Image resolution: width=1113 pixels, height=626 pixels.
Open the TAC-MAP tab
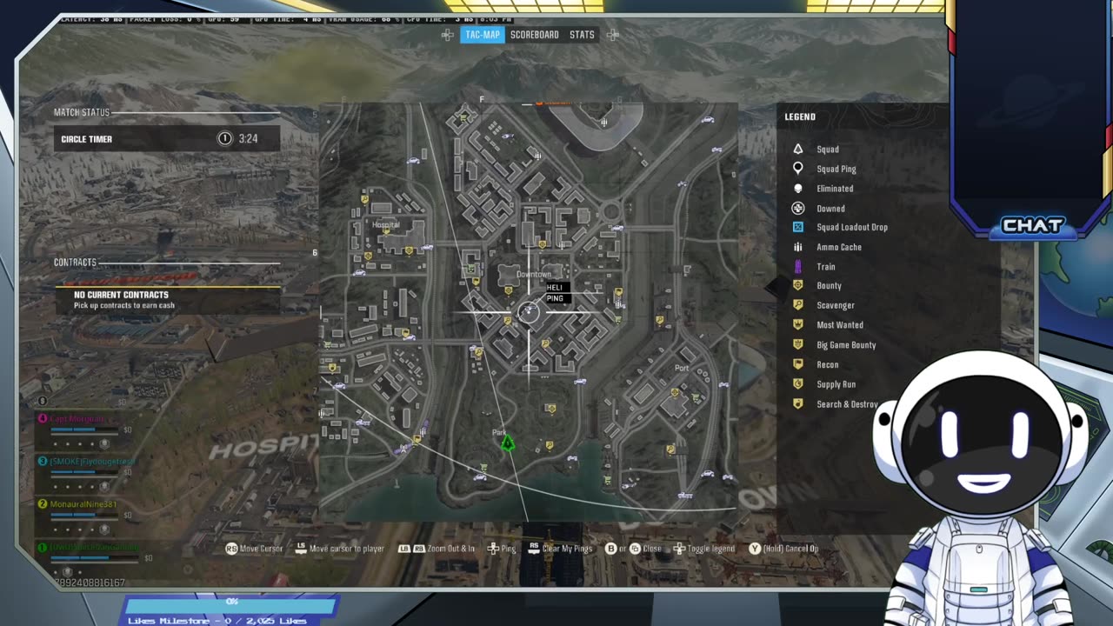pos(483,35)
